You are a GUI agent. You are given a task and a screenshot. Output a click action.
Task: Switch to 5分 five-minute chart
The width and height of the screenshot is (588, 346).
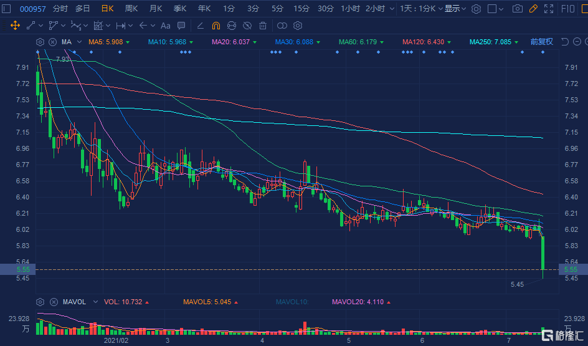pos(278,9)
